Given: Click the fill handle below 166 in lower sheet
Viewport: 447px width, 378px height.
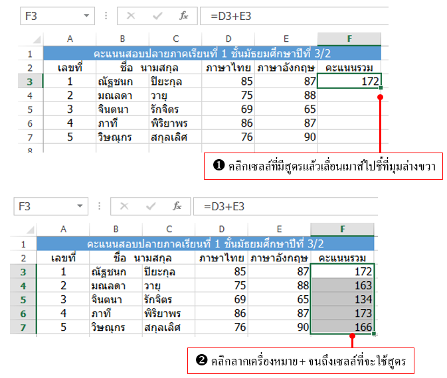Looking at the screenshot, I should pos(375,334).
